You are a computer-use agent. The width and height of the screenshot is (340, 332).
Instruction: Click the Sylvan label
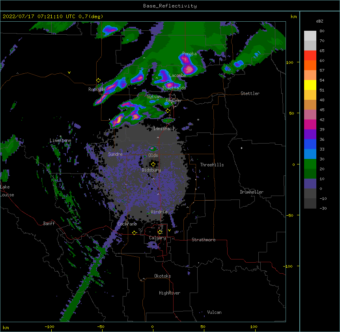point(154,97)
